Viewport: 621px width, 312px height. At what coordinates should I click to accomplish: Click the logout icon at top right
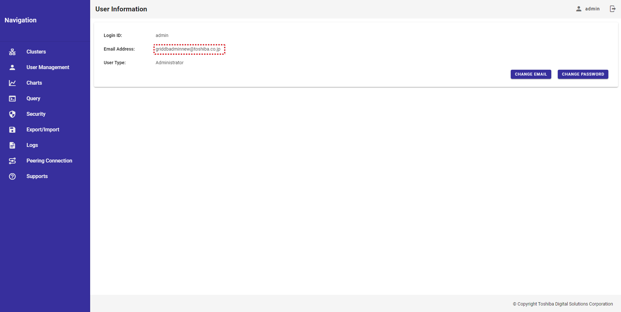coord(613,9)
